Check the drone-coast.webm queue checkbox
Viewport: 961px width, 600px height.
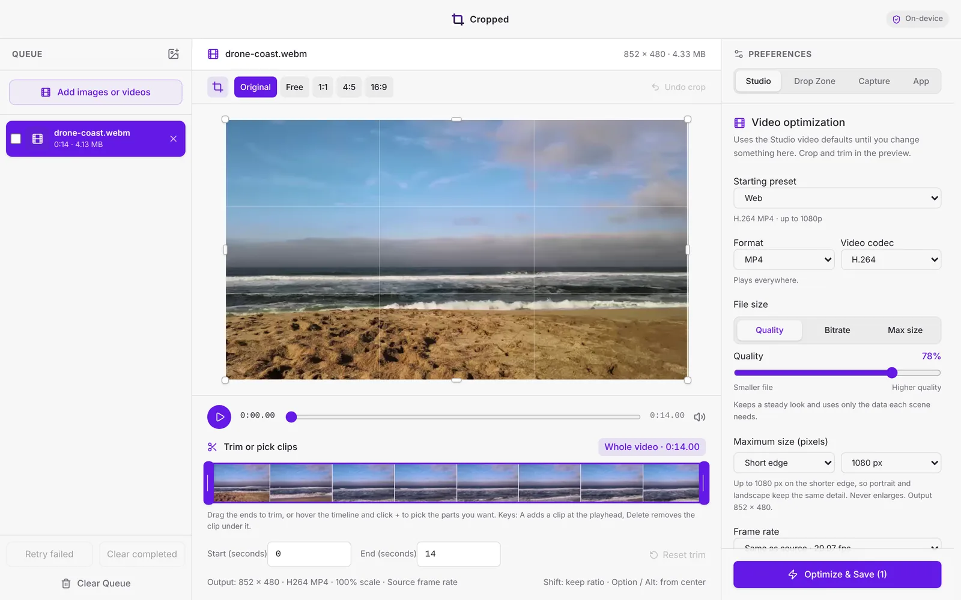pyautogui.click(x=16, y=139)
